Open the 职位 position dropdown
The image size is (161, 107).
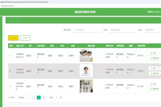[x=152, y=30]
